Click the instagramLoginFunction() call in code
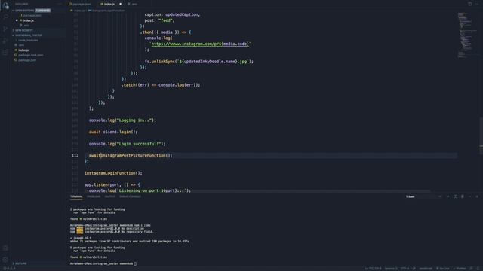Viewport: 483px width, 271px height. (113, 173)
